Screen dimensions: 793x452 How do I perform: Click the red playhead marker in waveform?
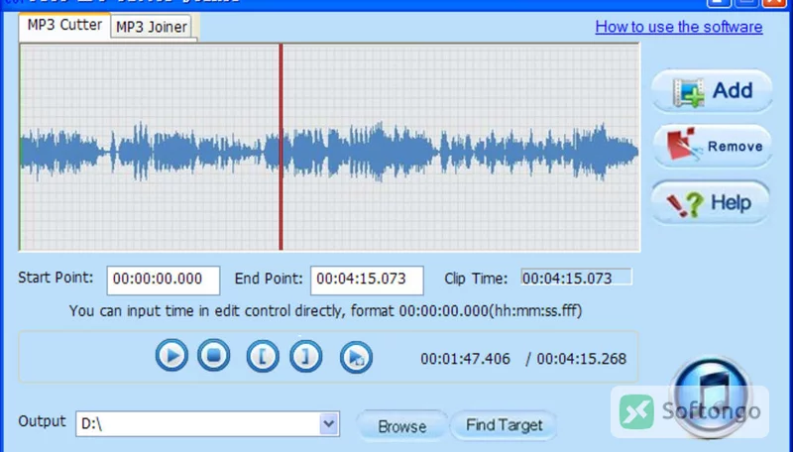[x=281, y=147]
